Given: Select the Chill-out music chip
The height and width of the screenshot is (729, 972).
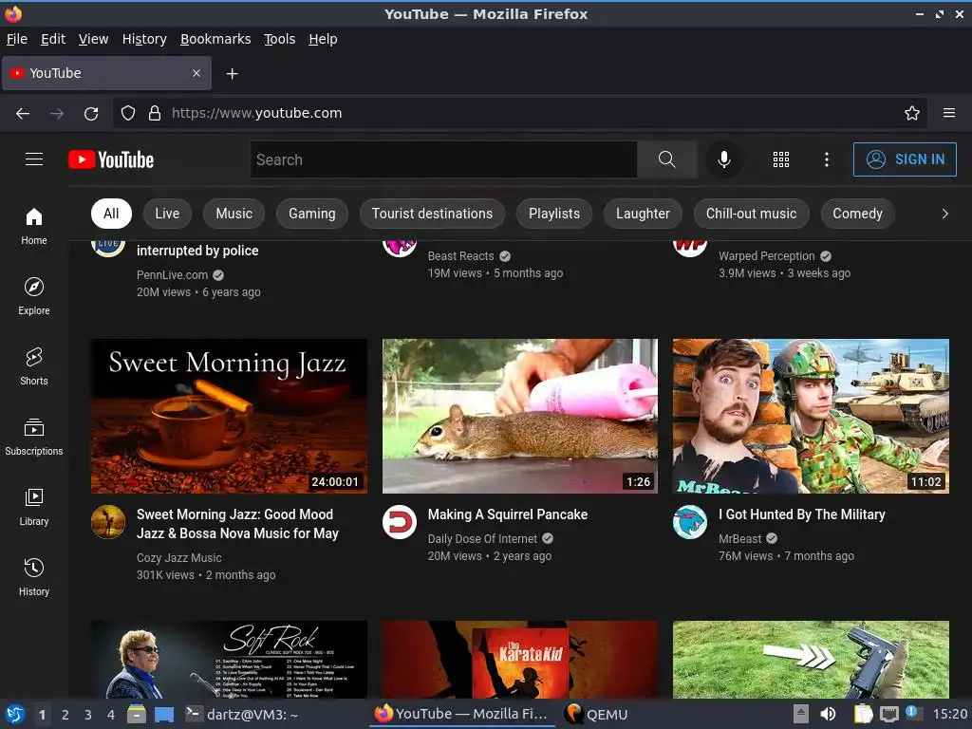Looking at the screenshot, I should point(752,214).
